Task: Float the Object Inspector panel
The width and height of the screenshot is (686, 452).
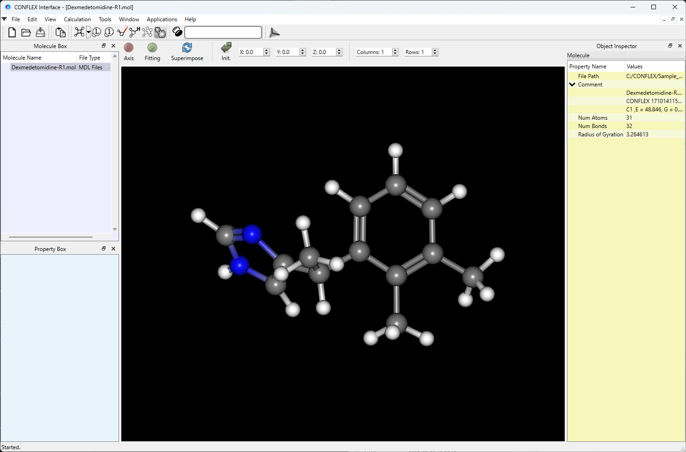Action: tap(670, 46)
